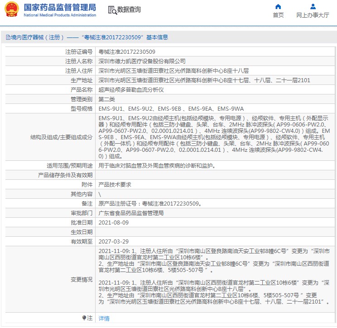The width and height of the screenshot is (337, 328).
Task: Click the 有效期至 row label
Action: click(82, 242)
